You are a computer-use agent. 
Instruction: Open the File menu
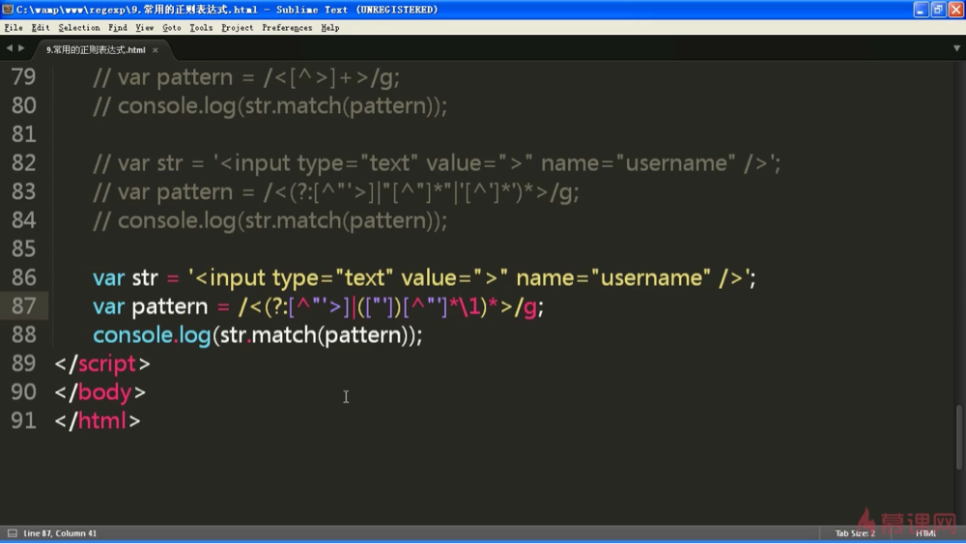[x=13, y=28]
